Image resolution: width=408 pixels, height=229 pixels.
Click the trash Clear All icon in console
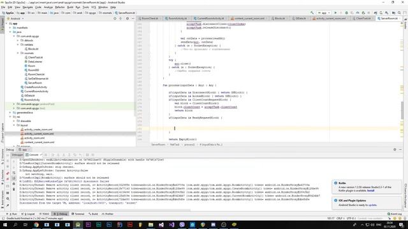coord(14,189)
